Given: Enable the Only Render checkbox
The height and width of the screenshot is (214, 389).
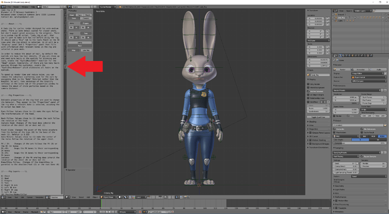Looking at the screenshot, I should (308, 84).
